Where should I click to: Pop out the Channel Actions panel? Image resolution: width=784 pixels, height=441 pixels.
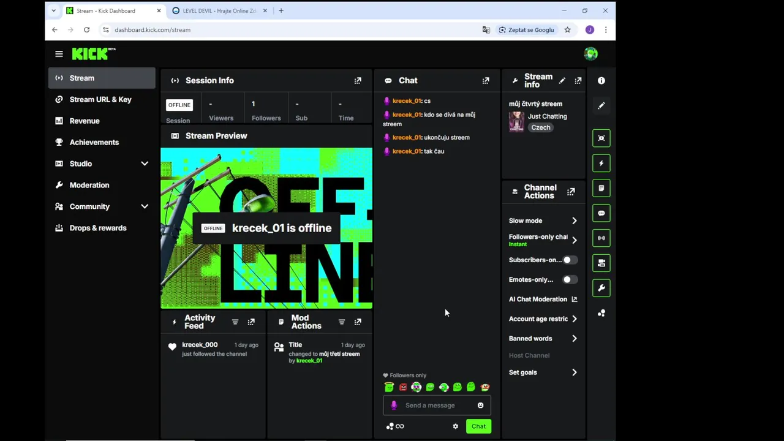tap(571, 192)
